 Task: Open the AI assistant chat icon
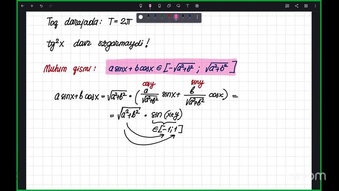(x=287, y=6)
